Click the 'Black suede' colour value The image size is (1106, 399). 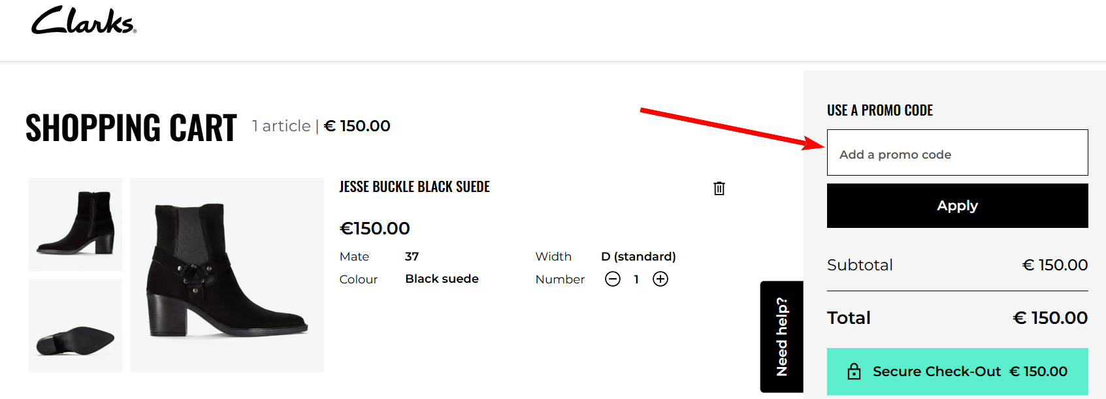pos(442,279)
